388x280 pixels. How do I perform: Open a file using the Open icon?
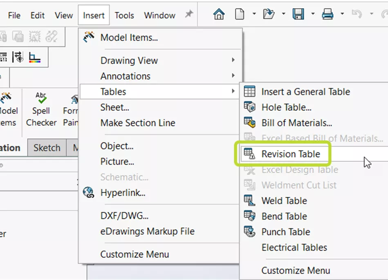269,13
